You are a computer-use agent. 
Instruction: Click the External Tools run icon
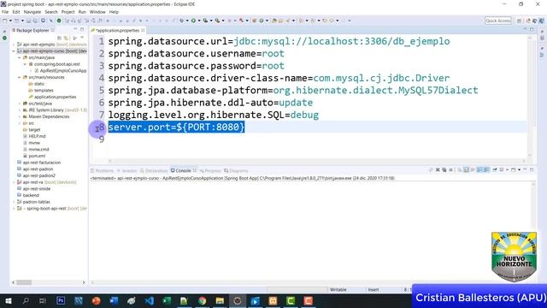tap(217, 21)
